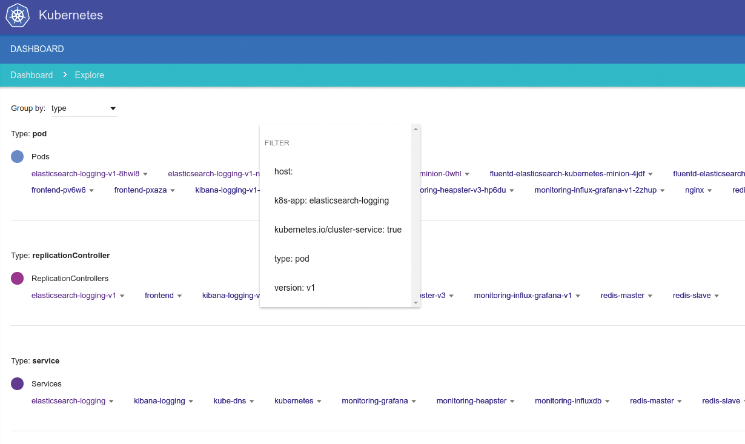Click the magenta ReplicationControllers circle icon
745x444 pixels.
[18, 279]
